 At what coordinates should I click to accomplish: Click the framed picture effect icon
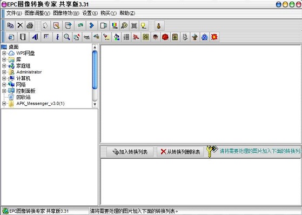click(x=175, y=37)
